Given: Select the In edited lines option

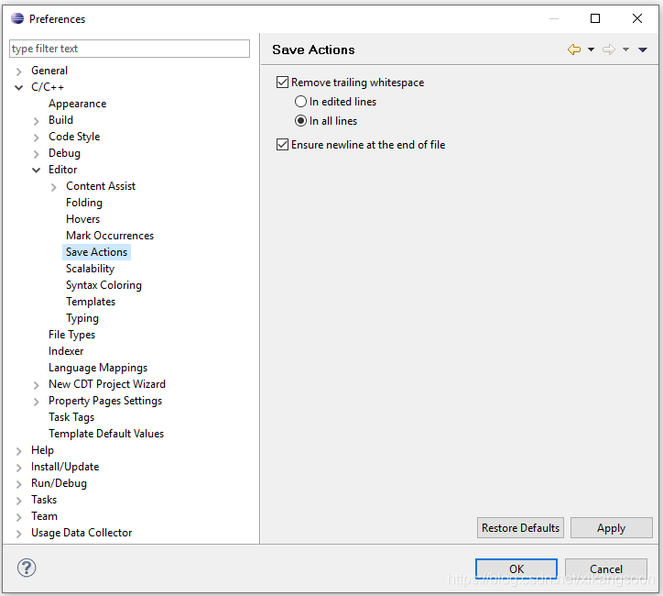Looking at the screenshot, I should 300,102.
